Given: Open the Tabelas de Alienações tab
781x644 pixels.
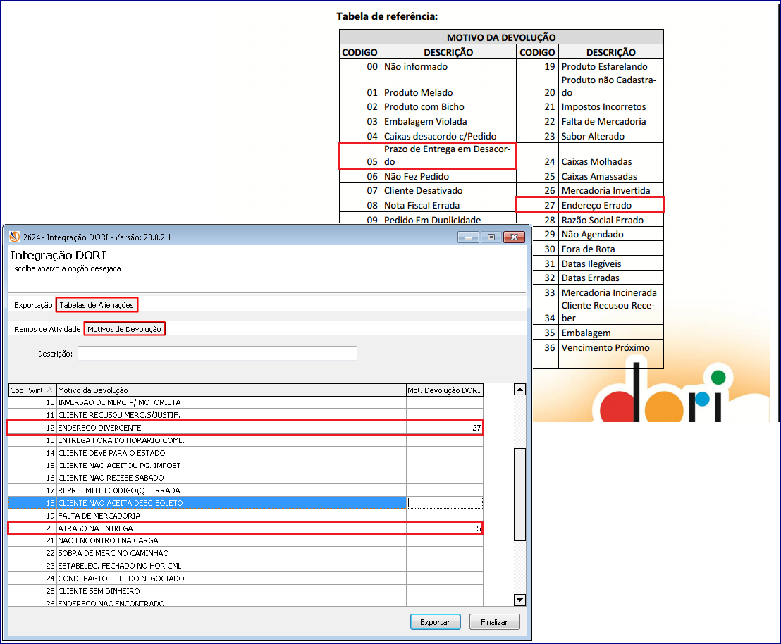Looking at the screenshot, I should coord(97,305).
